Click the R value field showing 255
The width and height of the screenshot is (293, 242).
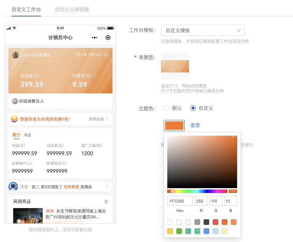click(x=201, y=201)
